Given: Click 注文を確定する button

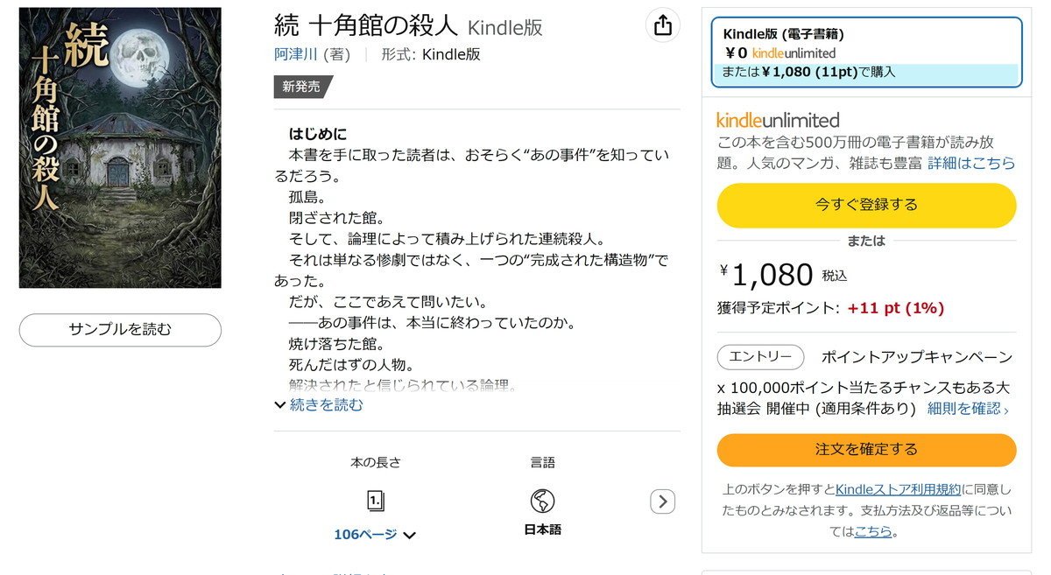Looking at the screenshot, I should click(x=866, y=450).
